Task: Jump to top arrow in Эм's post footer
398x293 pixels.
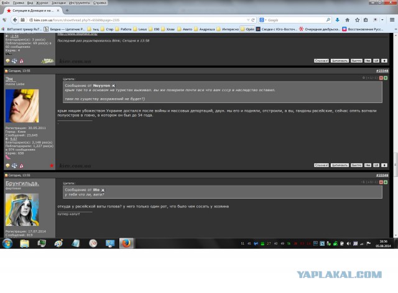Action: (x=384, y=165)
